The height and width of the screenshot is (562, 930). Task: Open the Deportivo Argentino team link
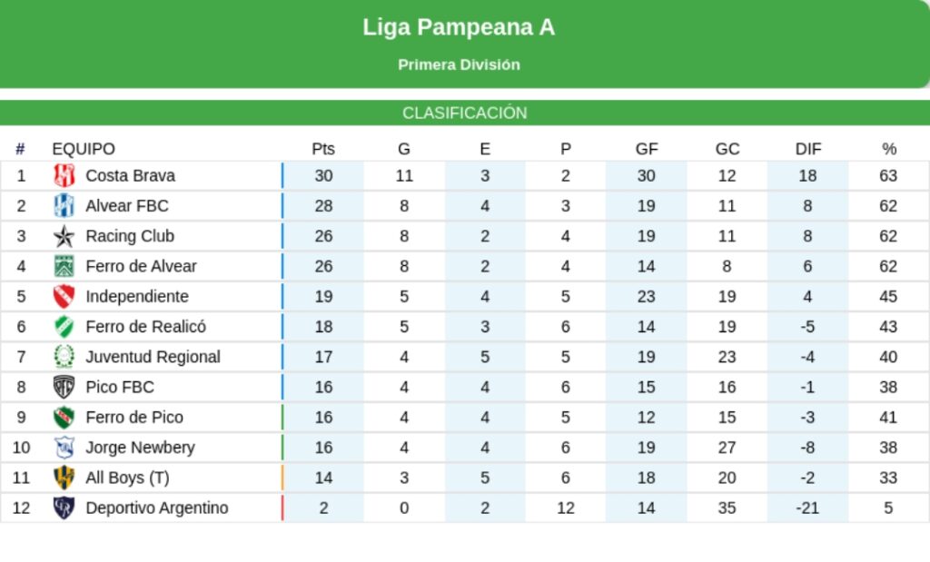click(156, 508)
